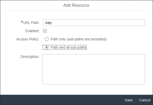Click the URL Path label
153x105 pixels.
(31, 23)
